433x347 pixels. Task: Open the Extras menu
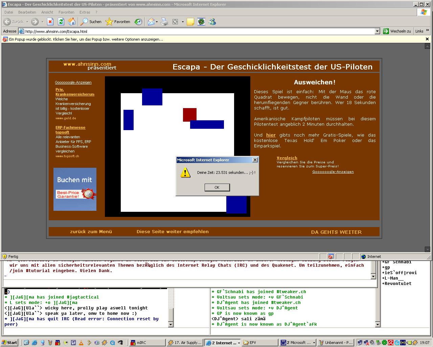[85, 12]
